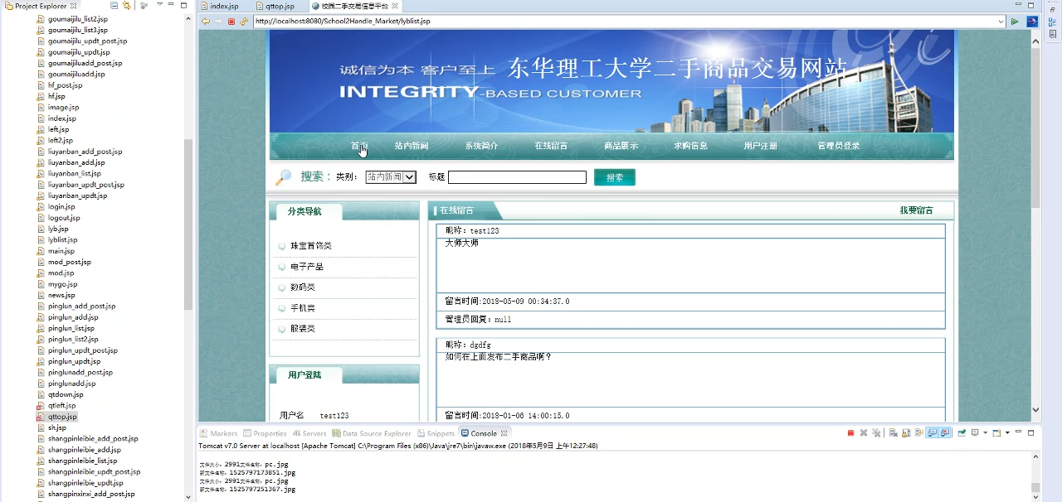Remove launch with the gray X console icon
This screenshot has width=1062, height=502.
[864, 433]
